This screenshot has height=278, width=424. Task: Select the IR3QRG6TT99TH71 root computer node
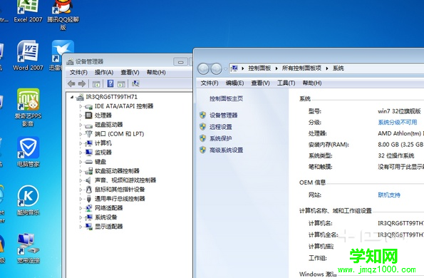(x=112, y=97)
